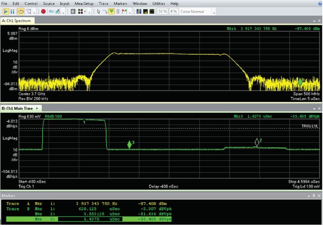Click the bold B trace icon
The height and width of the screenshot is (227, 323).
coord(73,11)
